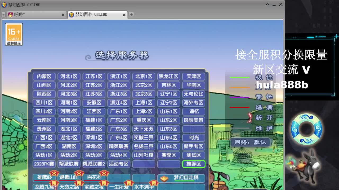339x190 pixels.
Task: Open a new tab with the plus button
Action: (x=131, y=15)
